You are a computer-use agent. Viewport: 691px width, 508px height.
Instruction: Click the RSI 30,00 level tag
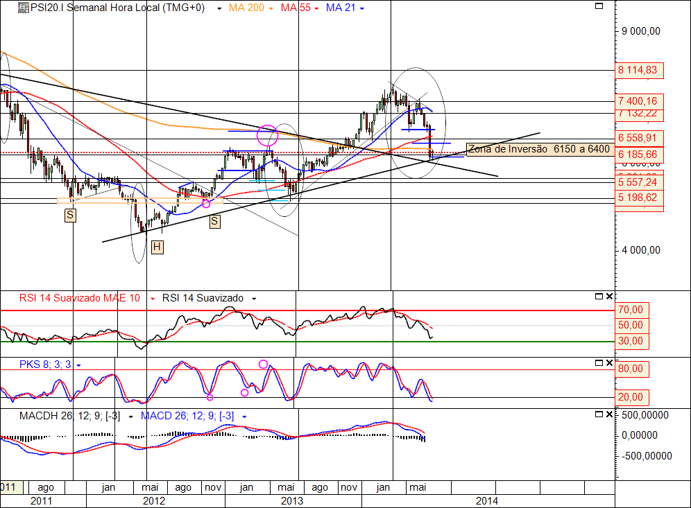coord(632,341)
